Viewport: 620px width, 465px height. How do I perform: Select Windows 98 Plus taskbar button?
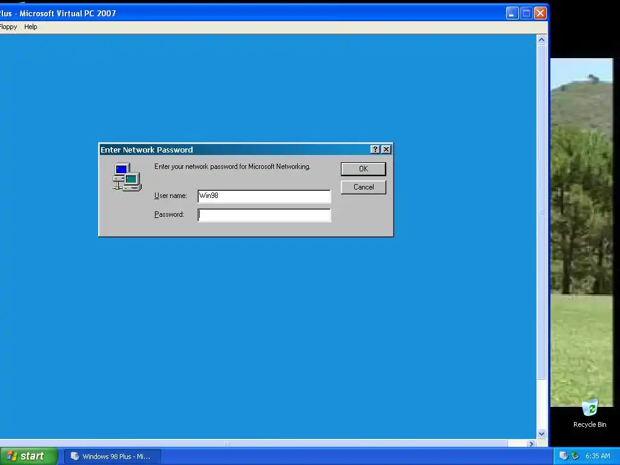coord(113,457)
